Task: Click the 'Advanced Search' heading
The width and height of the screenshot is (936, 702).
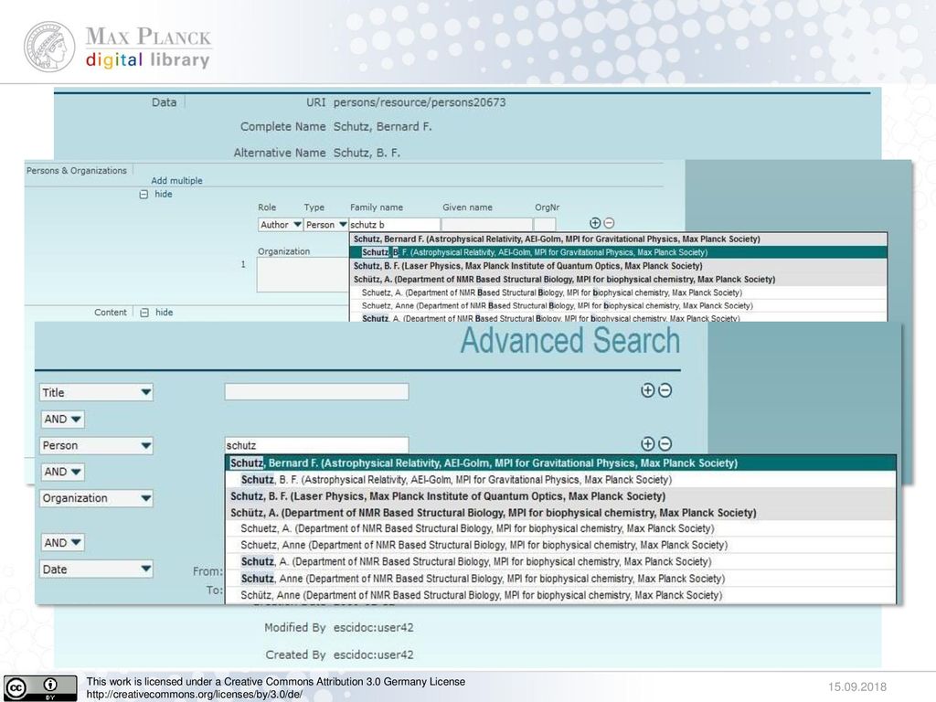Action: 570,341
